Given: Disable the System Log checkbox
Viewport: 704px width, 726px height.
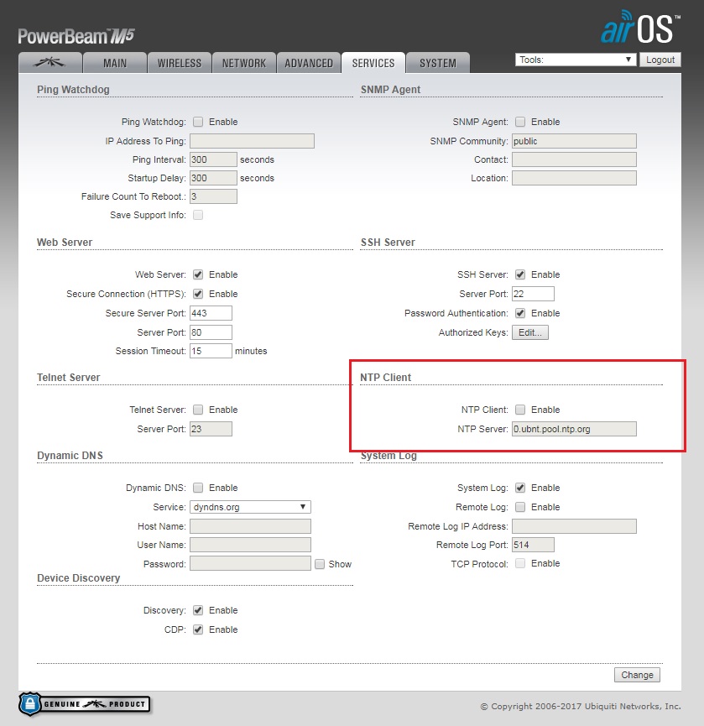Looking at the screenshot, I should click(x=520, y=488).
